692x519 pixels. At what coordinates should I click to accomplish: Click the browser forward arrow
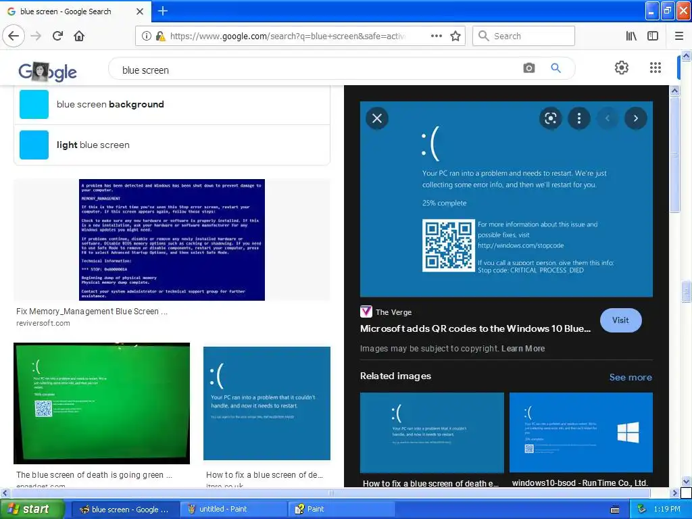pyautogui.click(x=36, y=36)
